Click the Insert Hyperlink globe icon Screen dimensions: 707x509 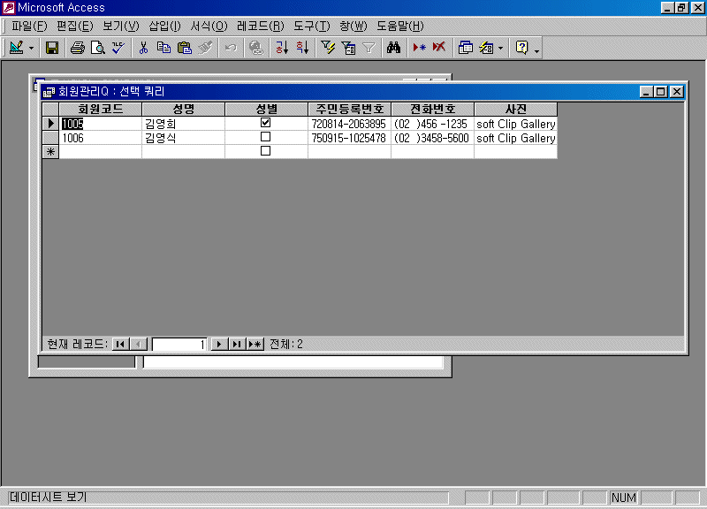click(x=256, y=48)
